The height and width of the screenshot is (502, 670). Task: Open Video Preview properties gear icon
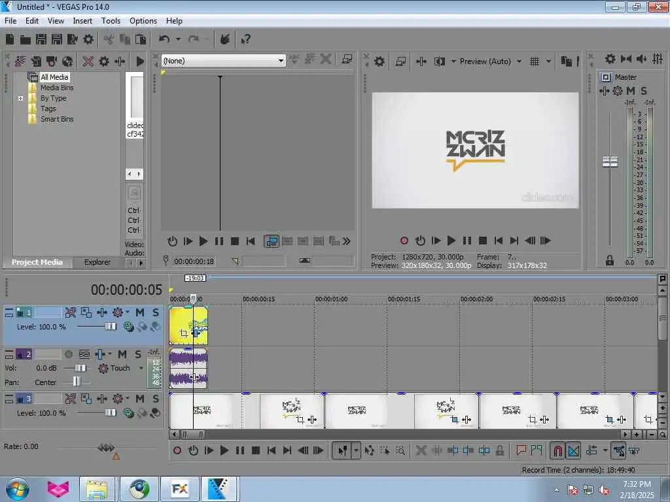click(x=379, y=61)
